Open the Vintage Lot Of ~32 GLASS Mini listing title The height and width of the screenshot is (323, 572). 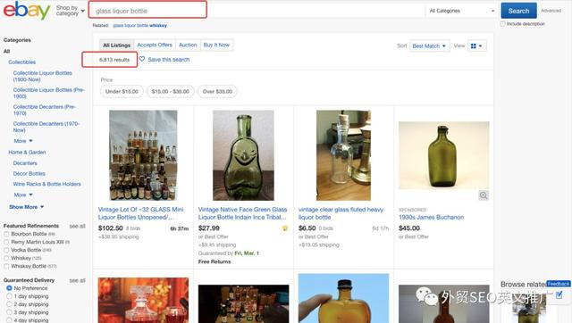pos(141,213)
